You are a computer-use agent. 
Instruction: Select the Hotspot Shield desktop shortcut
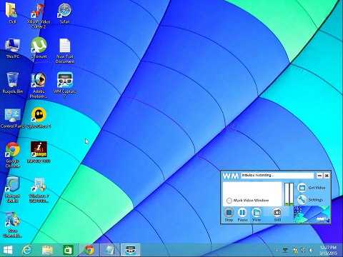[13, 190]
